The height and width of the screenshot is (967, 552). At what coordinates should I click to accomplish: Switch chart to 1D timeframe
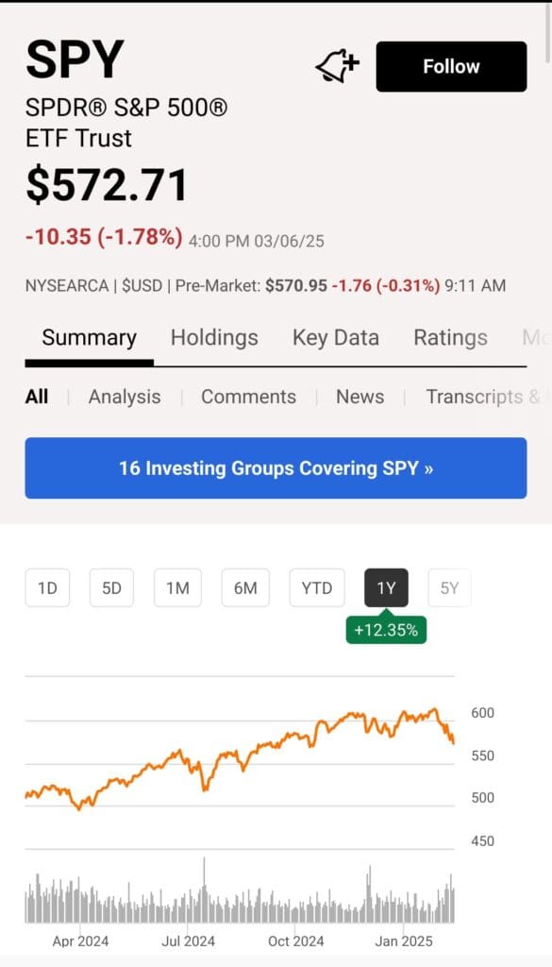47,587
